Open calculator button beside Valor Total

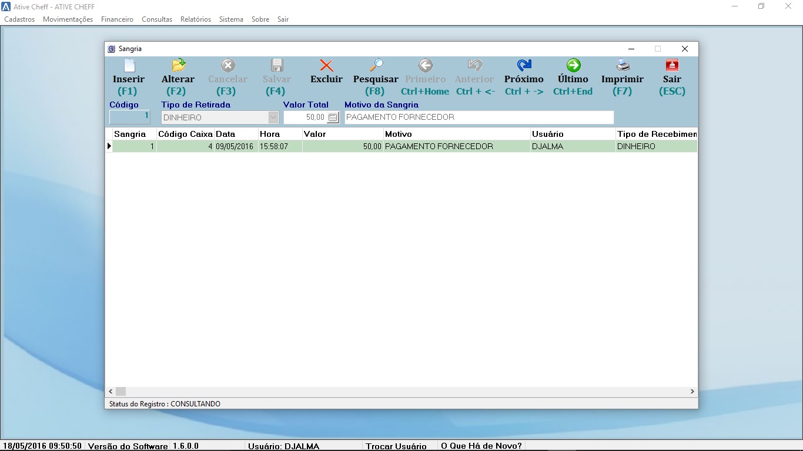click(333, 117)
